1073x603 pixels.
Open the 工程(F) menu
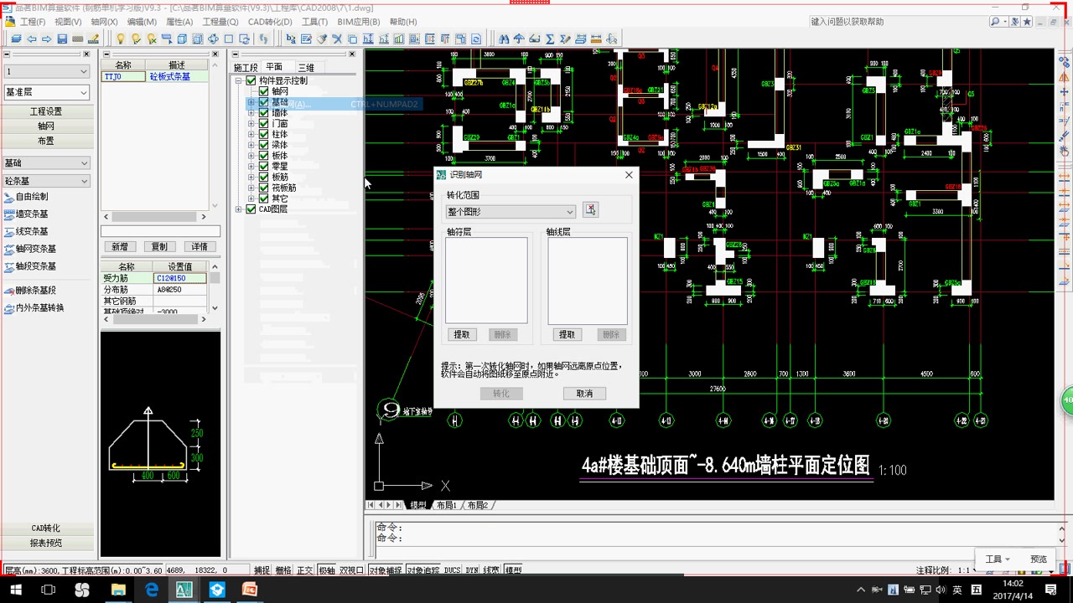point(33,22)
